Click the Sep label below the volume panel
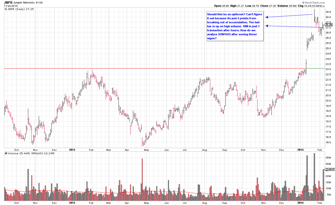 (225, 203)
